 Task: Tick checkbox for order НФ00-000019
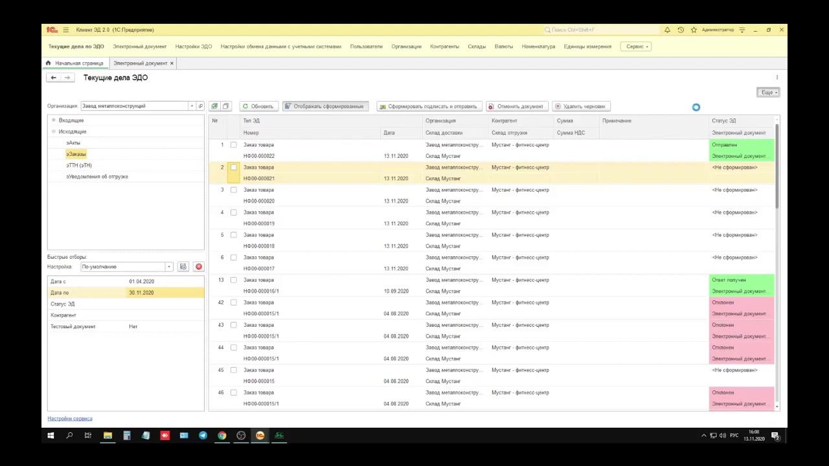point(234,212)
